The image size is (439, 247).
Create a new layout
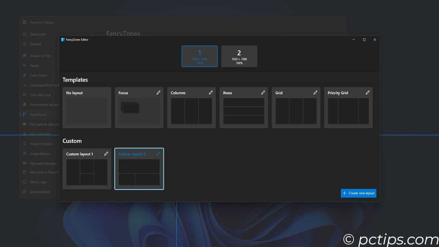pyautogui.click(x=358, y=193)
